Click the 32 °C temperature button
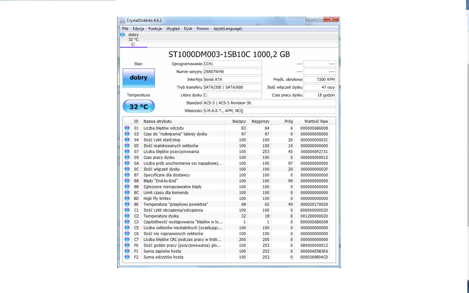 139,106
